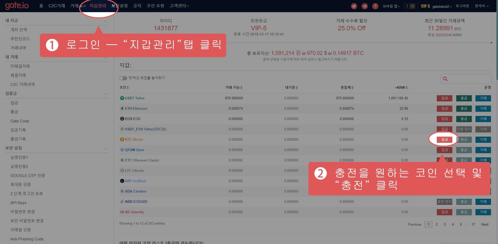The image size is (498, 244).
Task: Open 미체결거래 in sidebar
Action: [x=20, y=66]
